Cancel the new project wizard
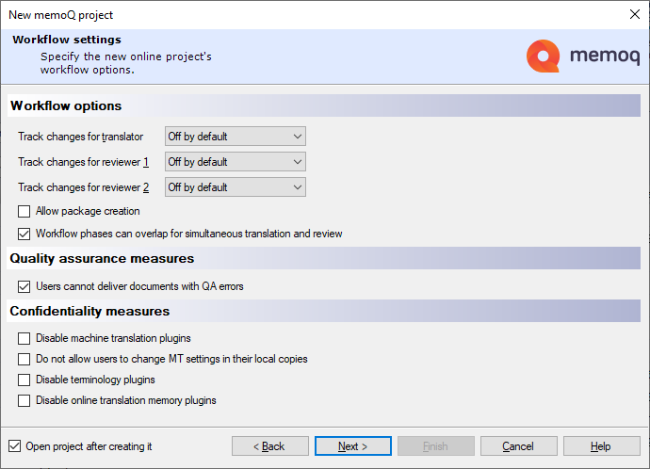 [x=518, y=446]
